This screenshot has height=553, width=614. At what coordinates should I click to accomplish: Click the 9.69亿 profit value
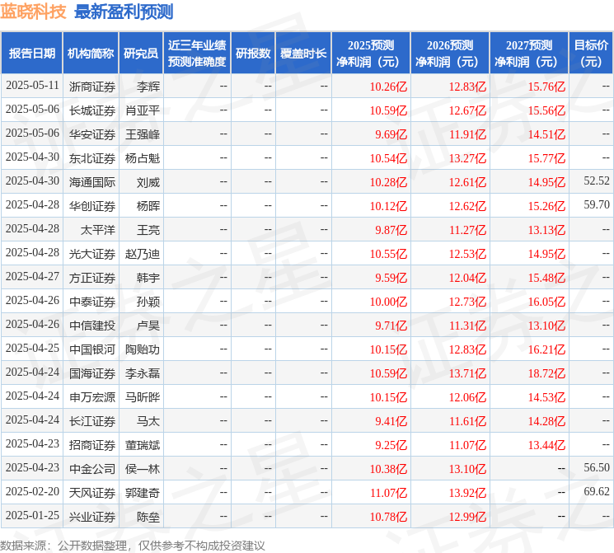pos(391,134)
